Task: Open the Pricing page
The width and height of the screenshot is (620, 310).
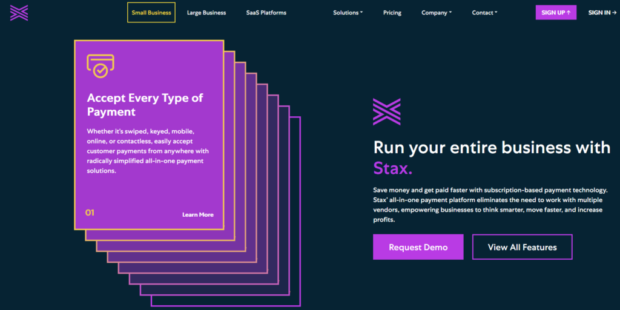Action: [392, 13]
